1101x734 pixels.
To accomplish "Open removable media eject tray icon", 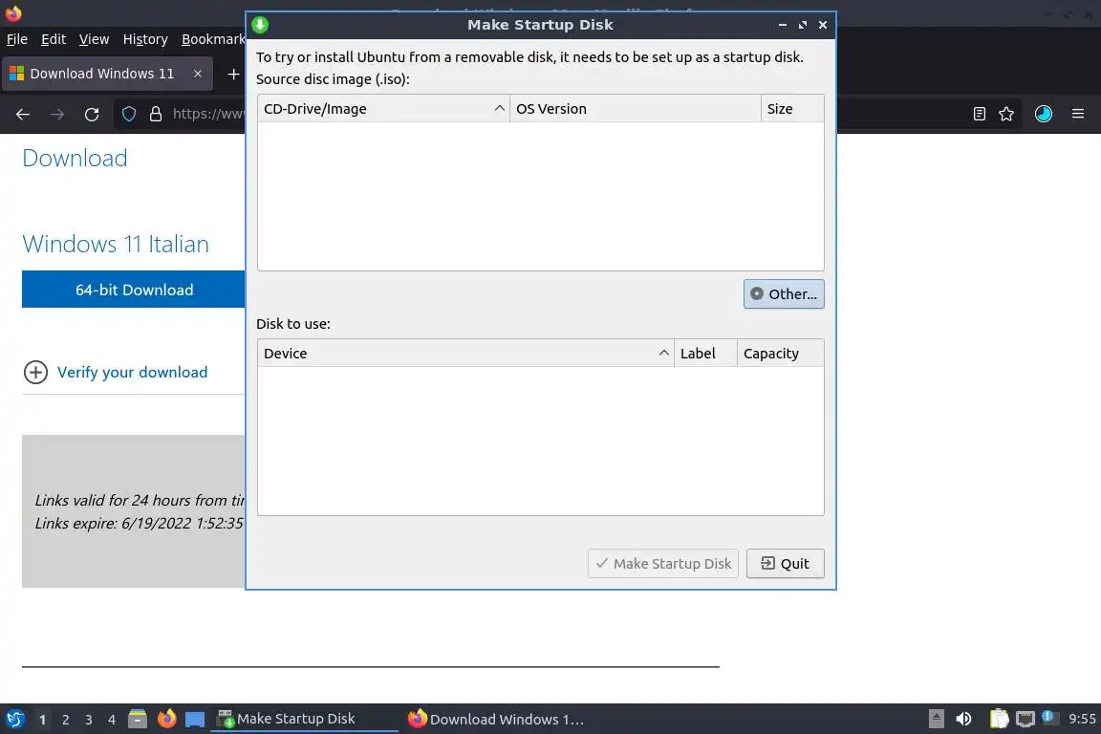I will (936, 719).
